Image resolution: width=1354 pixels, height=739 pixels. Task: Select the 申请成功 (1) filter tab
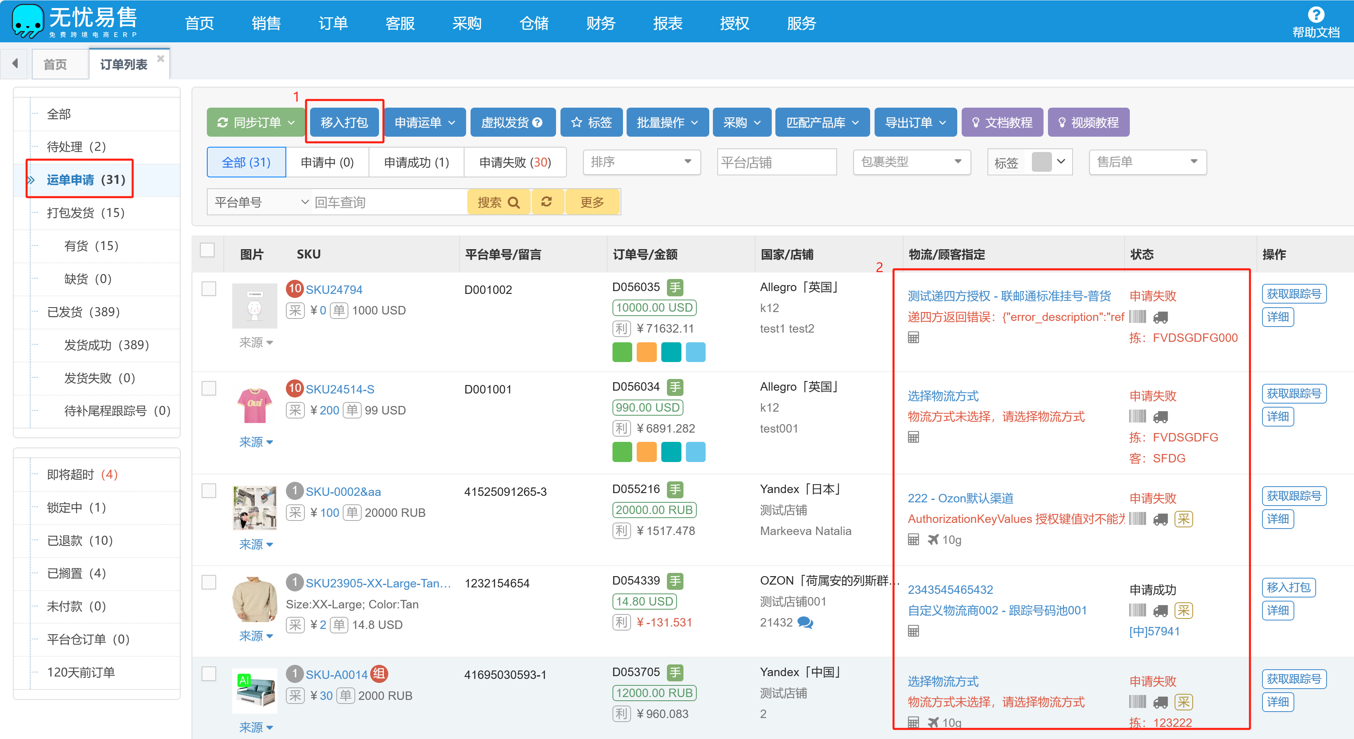pos(416,162)
